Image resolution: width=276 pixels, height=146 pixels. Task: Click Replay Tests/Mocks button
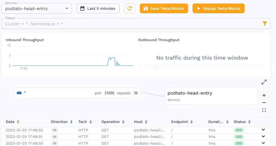coord(218,8)
